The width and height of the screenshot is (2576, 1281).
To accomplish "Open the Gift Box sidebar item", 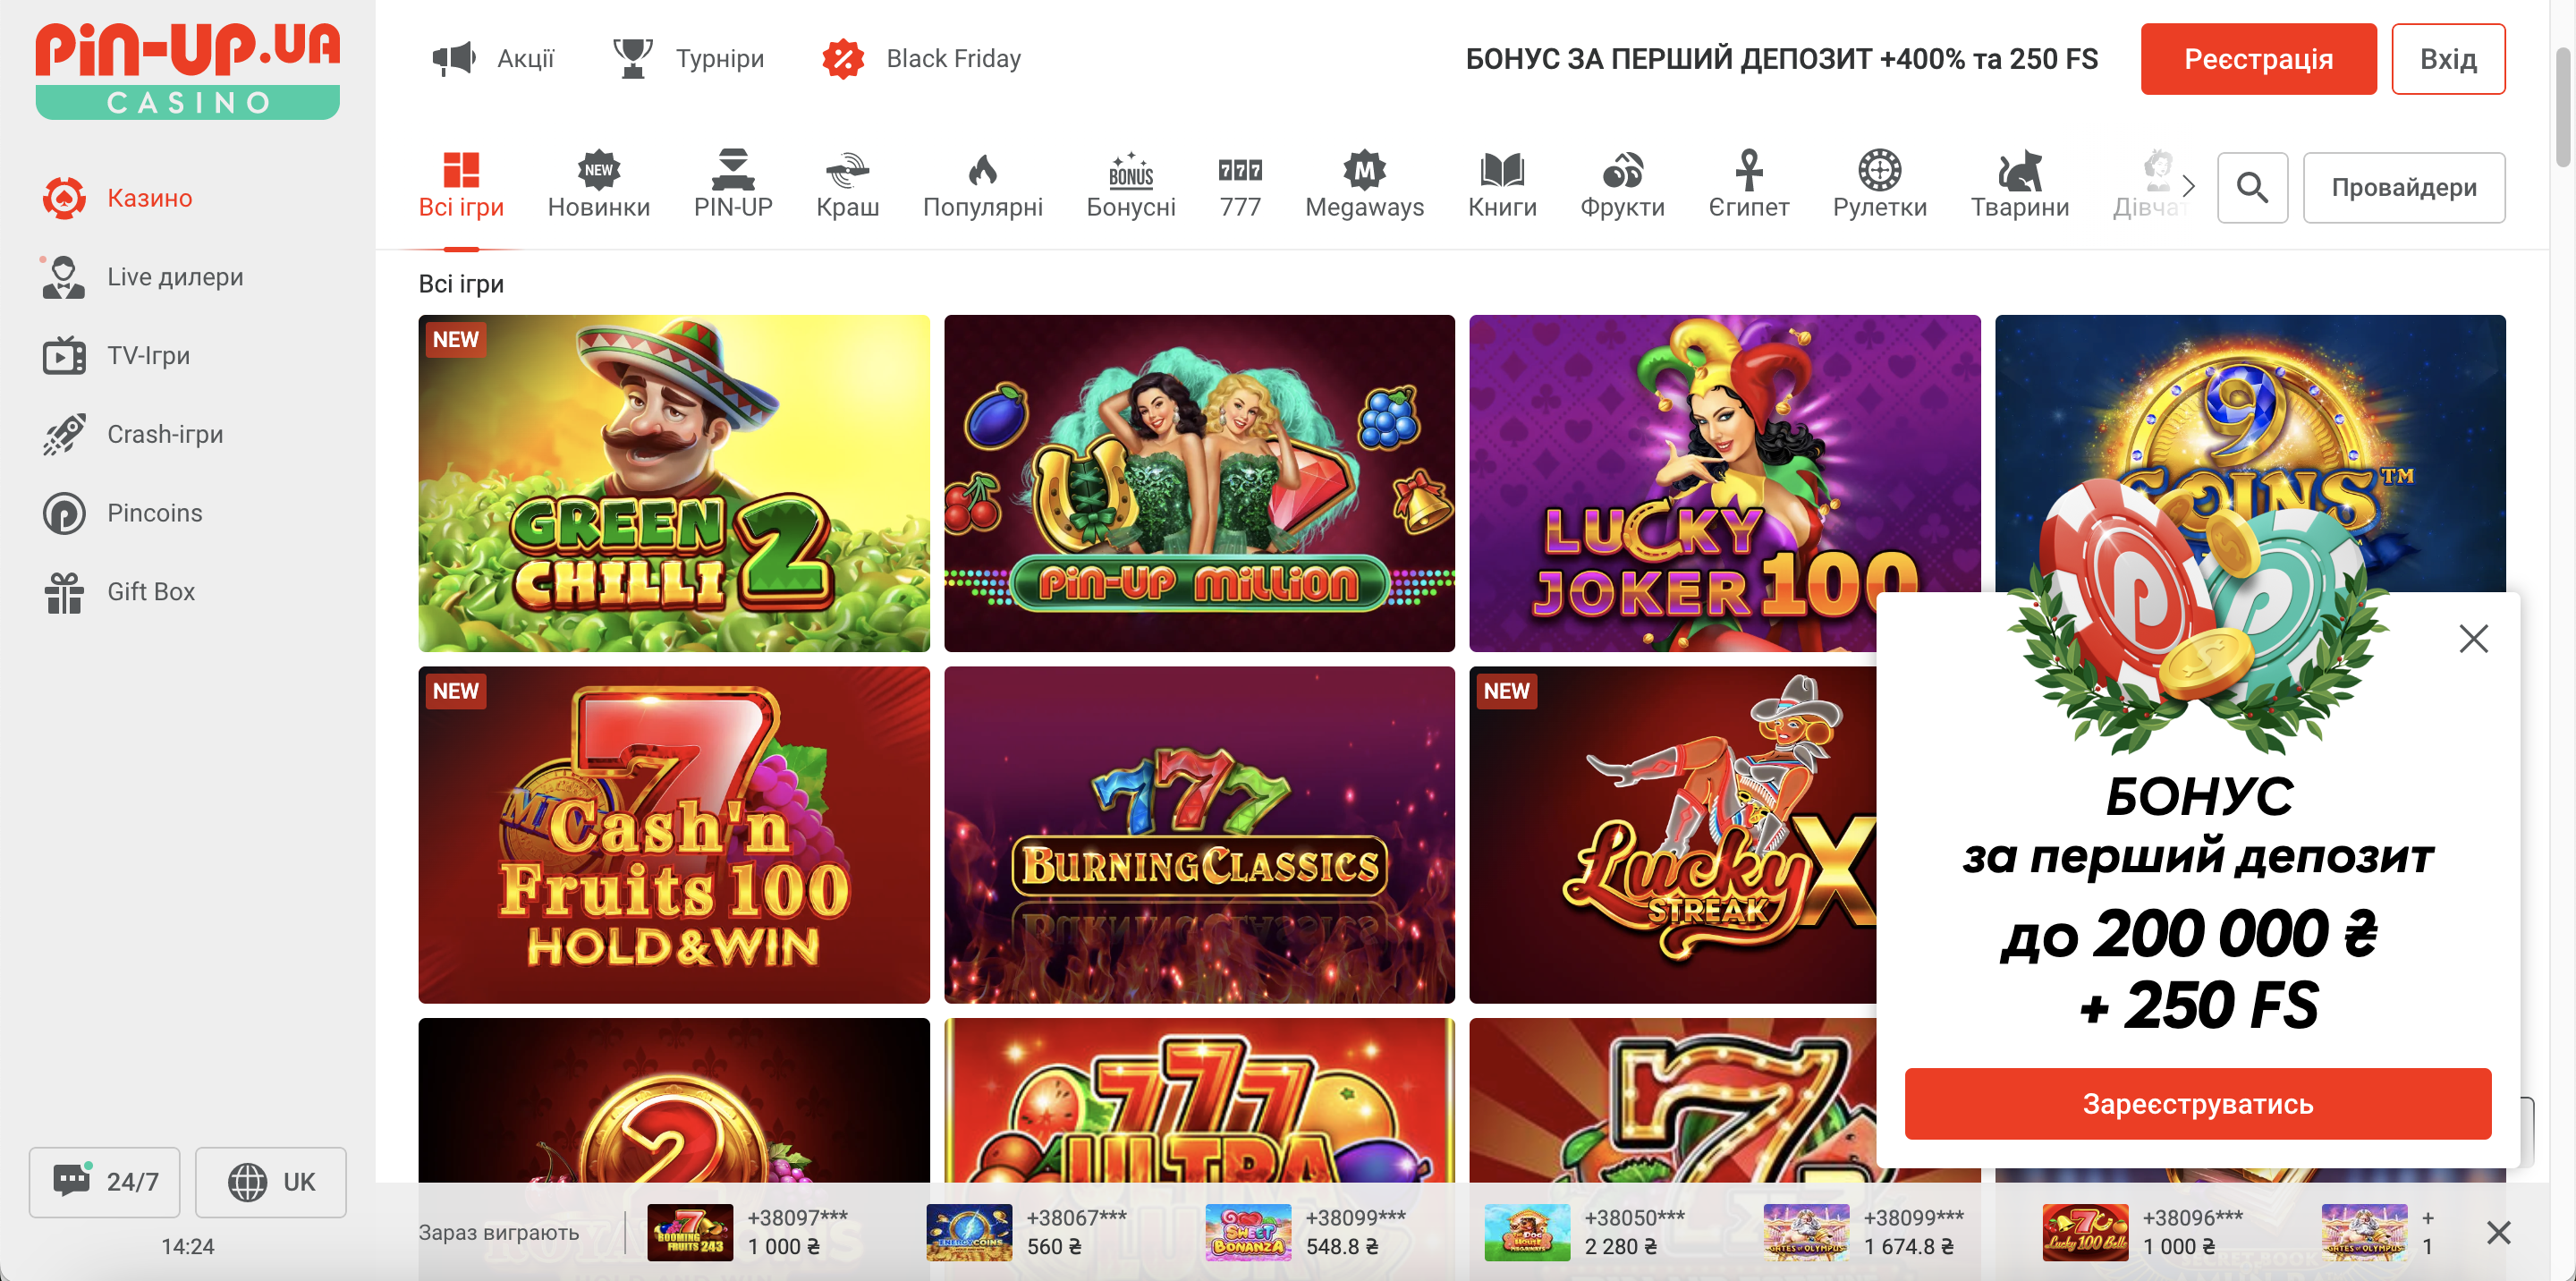I will pos(150,592).
